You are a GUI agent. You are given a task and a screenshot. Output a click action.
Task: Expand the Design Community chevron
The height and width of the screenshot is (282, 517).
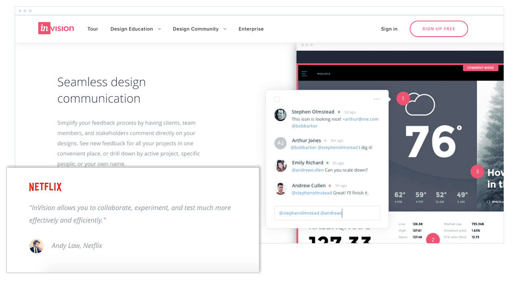225,29
